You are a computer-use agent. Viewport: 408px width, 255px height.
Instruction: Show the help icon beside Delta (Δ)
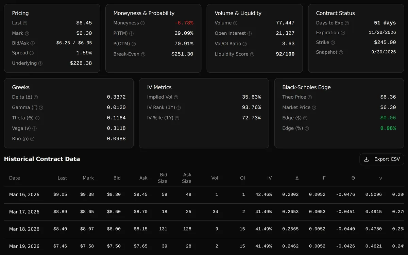[x=36, y=97]
